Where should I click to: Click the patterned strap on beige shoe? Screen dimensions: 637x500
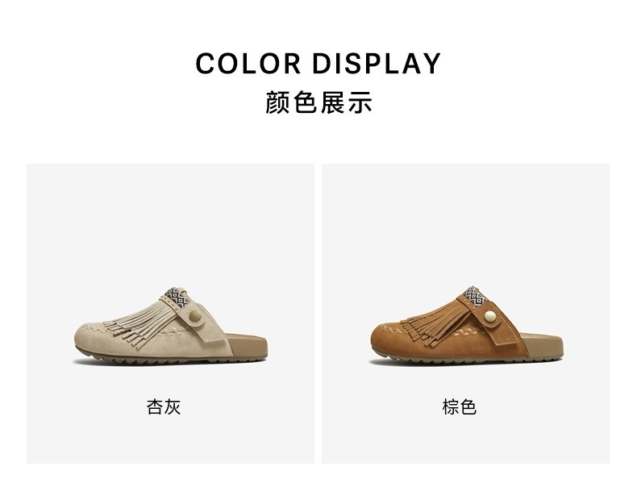(178, 298)
